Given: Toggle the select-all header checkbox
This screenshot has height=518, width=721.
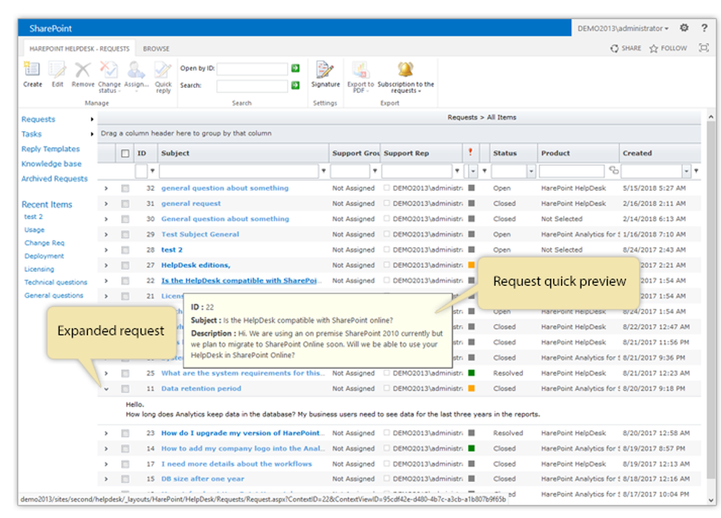Looking at the screenshot, I should pyautogui.click(x=125, y=153).
